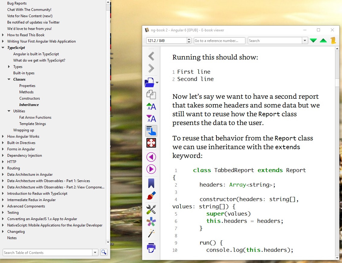This screenshot has width=342, height=263.
Task: Select Fat Arrow Functions entry
Action: (x=35, y=117)
